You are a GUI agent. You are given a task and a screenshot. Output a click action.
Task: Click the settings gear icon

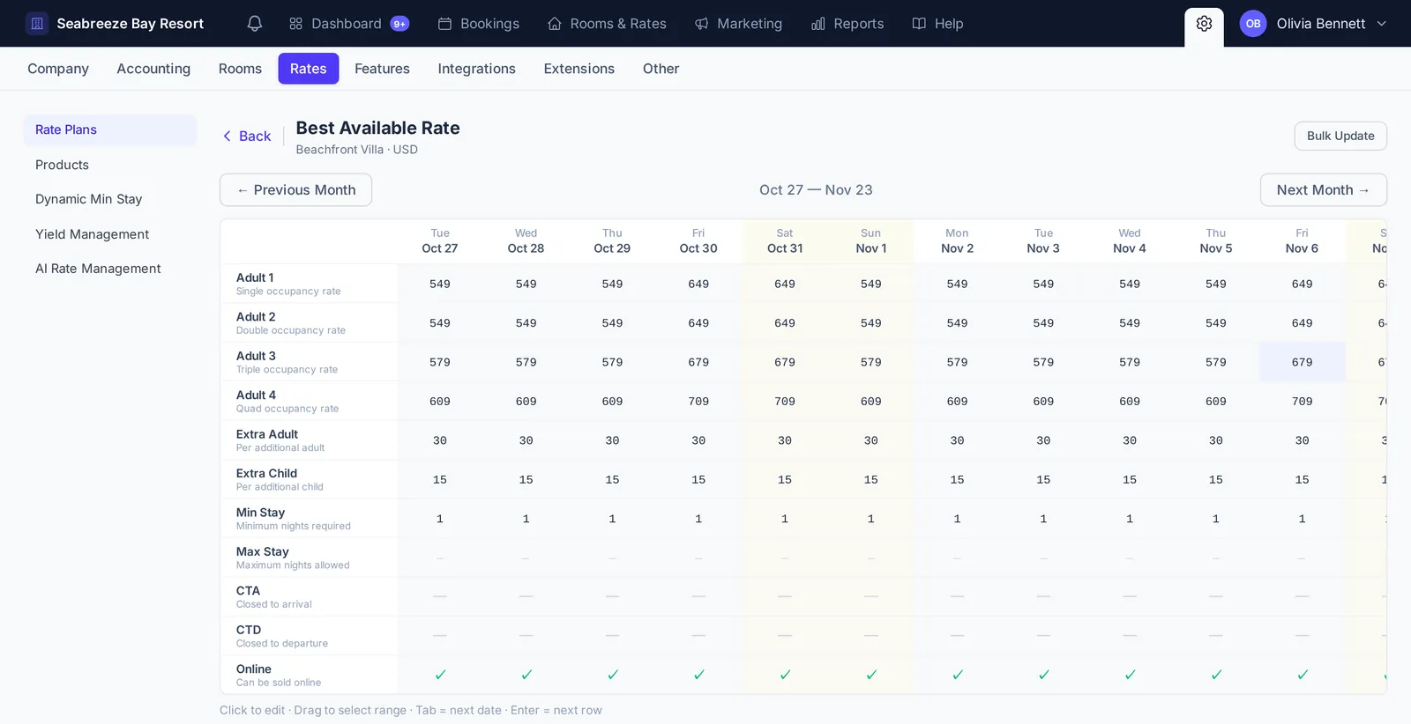[1204, 25]
